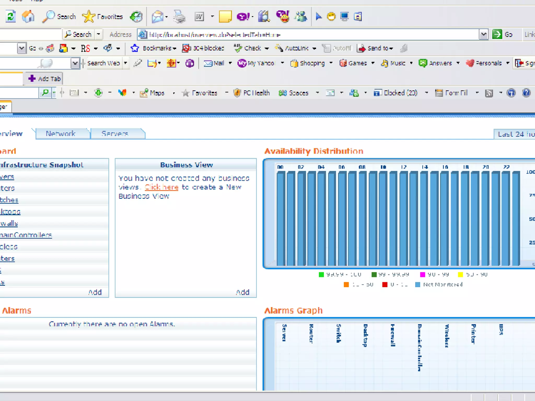This screenshot has width=535, height=401.
Task: Click the green Go arrow button
Action: 497,34
